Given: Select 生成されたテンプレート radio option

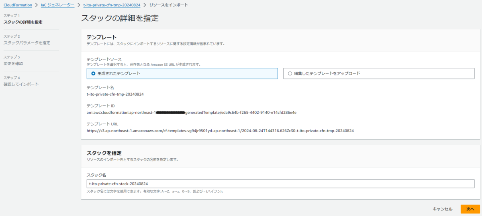Looking at the screenshot, I should click(182, 73).
